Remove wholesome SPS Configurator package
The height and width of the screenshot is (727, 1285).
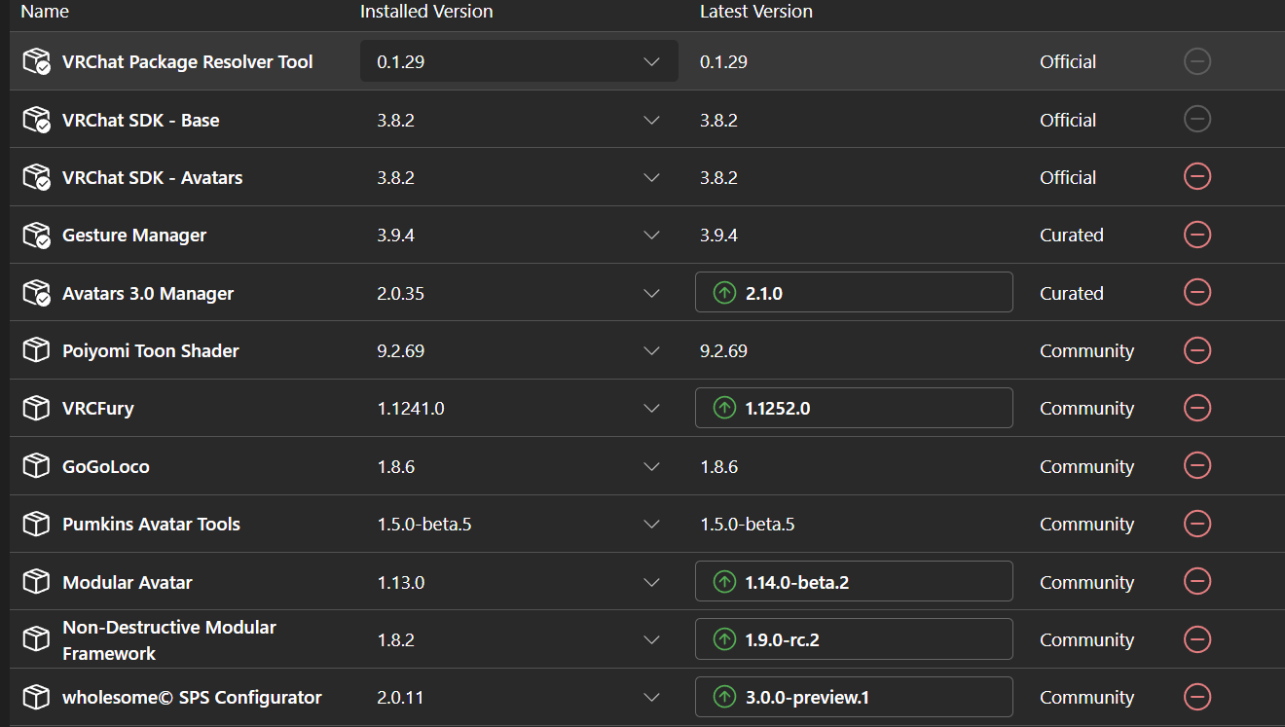(x=1196, y=697)
